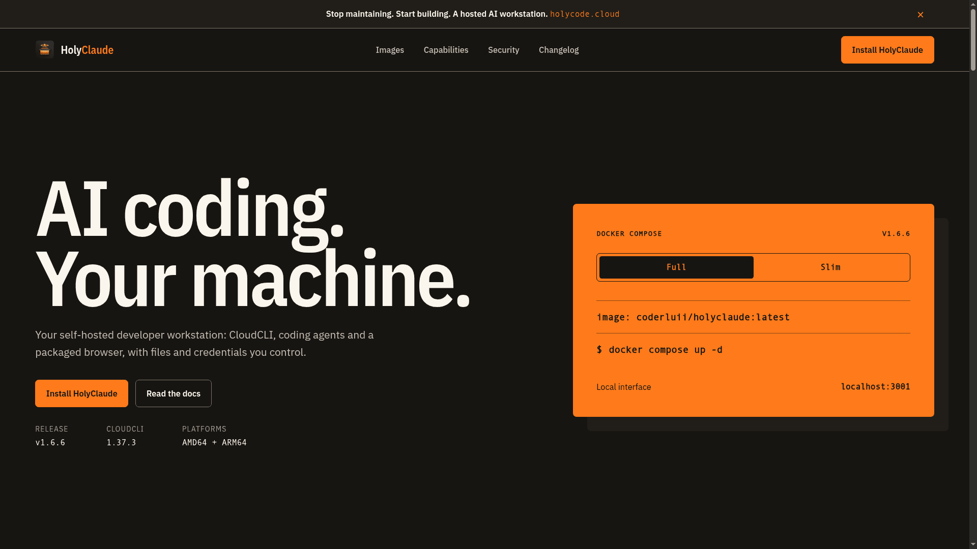Open the holycode.cloud link in banner
Image resolution: width=977 pixels, height=549 pixels.
pos(585,14)
